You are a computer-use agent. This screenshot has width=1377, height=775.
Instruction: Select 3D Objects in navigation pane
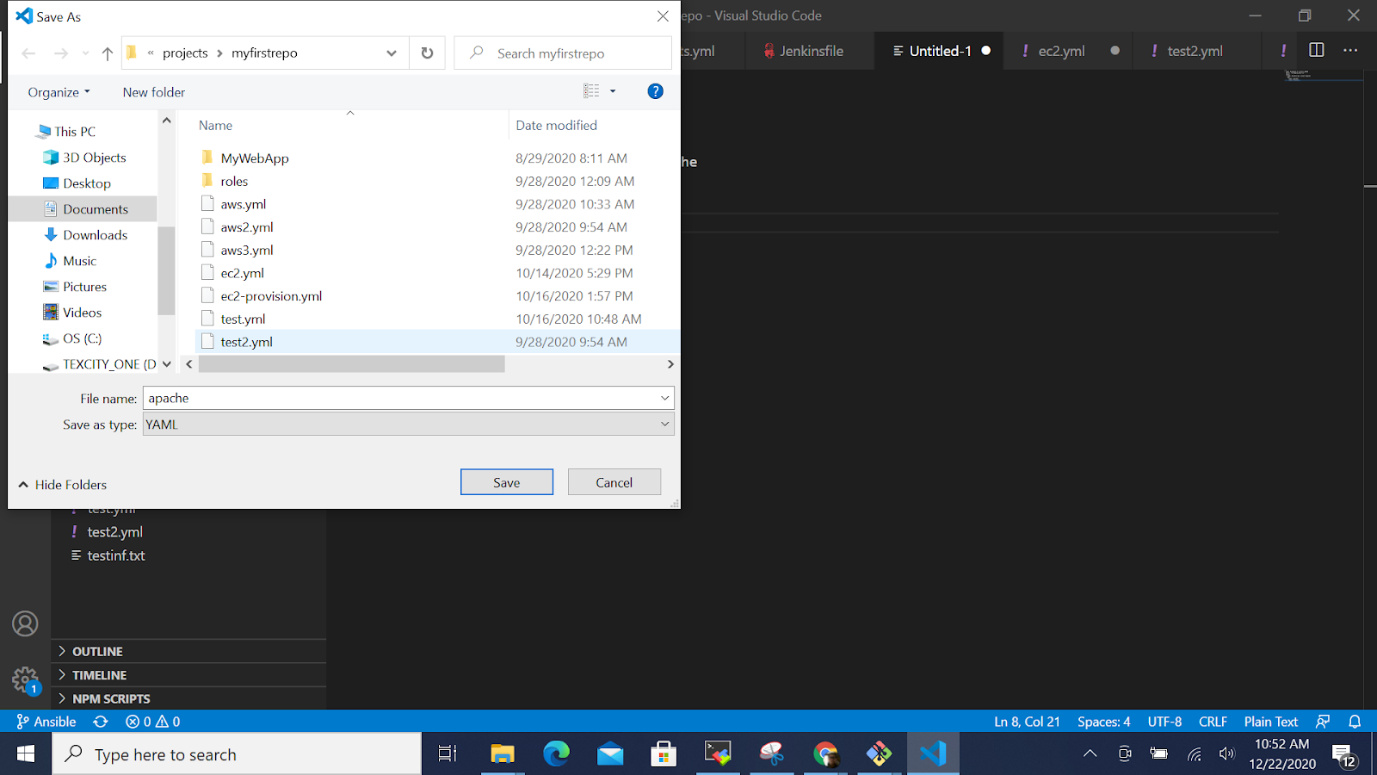point(94,158)
